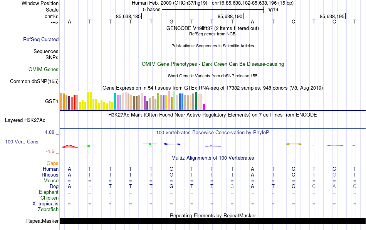Viewport: 366px width, 230px height.
Task: Click the Human Feb. 2009 (GRCh37/hg19) assembly text
Action: coord(170,3)
